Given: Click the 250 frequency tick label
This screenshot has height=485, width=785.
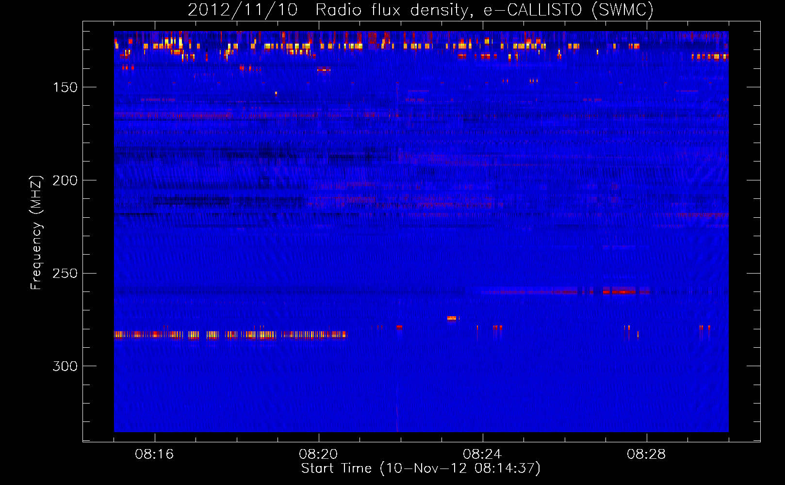Looking at the screenshot, I should (x=65, y=274).
